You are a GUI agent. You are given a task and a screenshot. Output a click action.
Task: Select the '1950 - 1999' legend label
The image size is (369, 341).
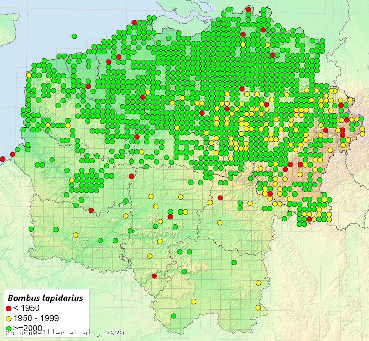(36, 318)
